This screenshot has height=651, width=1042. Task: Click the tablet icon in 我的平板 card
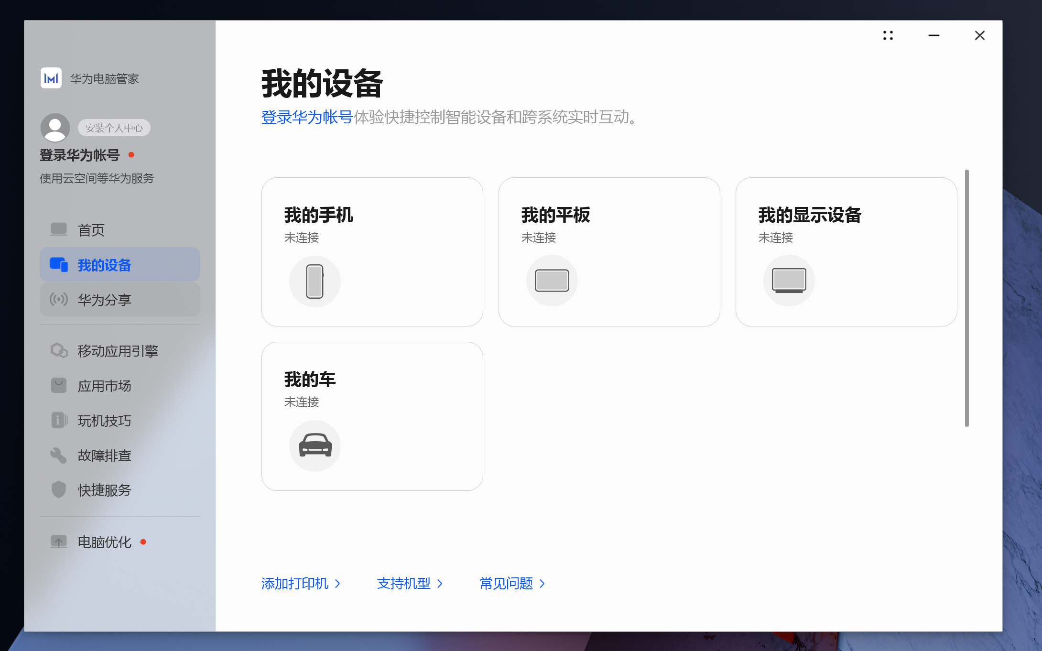tap(552, 281)
